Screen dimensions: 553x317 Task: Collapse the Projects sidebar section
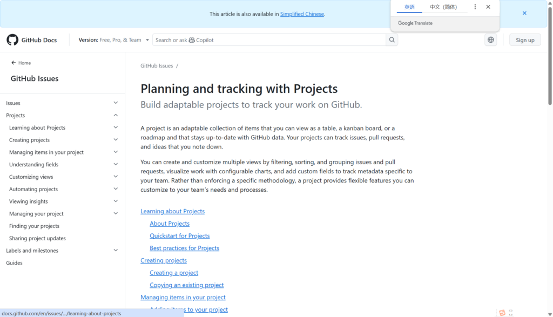coord(116,116)
